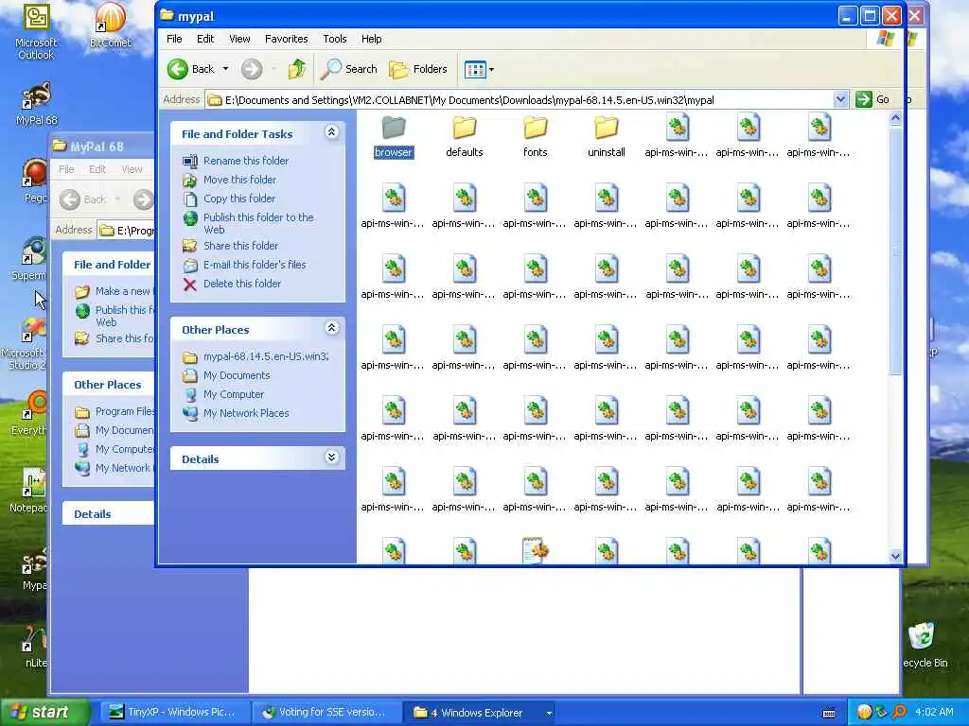Image resolution: width=969 pixels, height=726 pixels.
Task: Open Edit menu in MyPal 68 window
Action: [x=97, y=169]
